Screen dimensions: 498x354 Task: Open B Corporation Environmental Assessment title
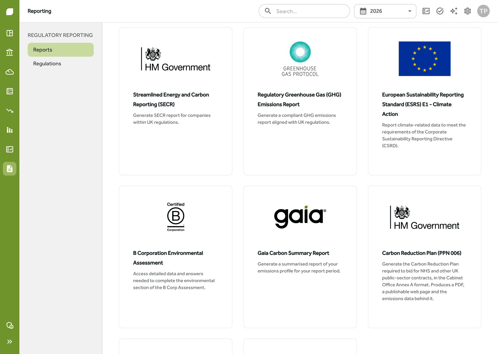(168, 258)
